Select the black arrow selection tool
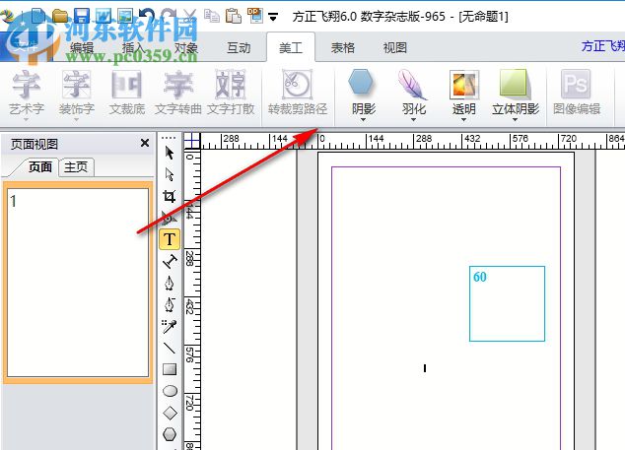 click(x=170, y=153)
